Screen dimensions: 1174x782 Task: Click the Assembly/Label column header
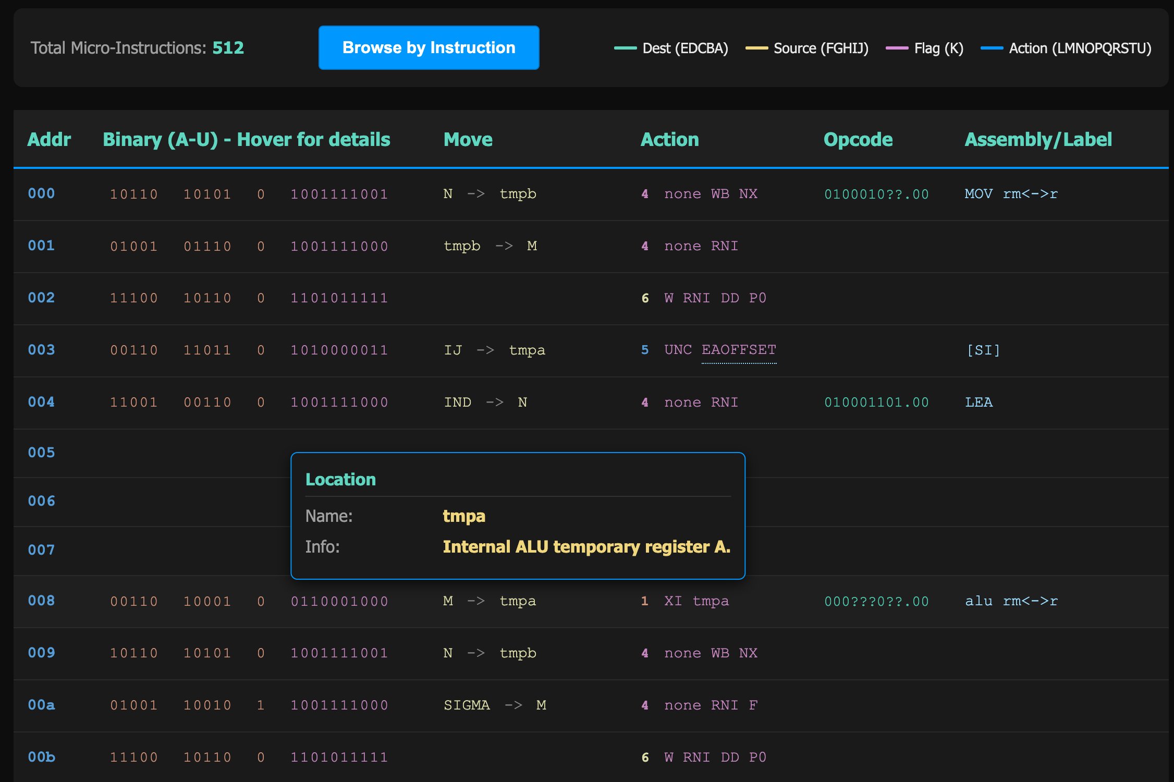1038,140
